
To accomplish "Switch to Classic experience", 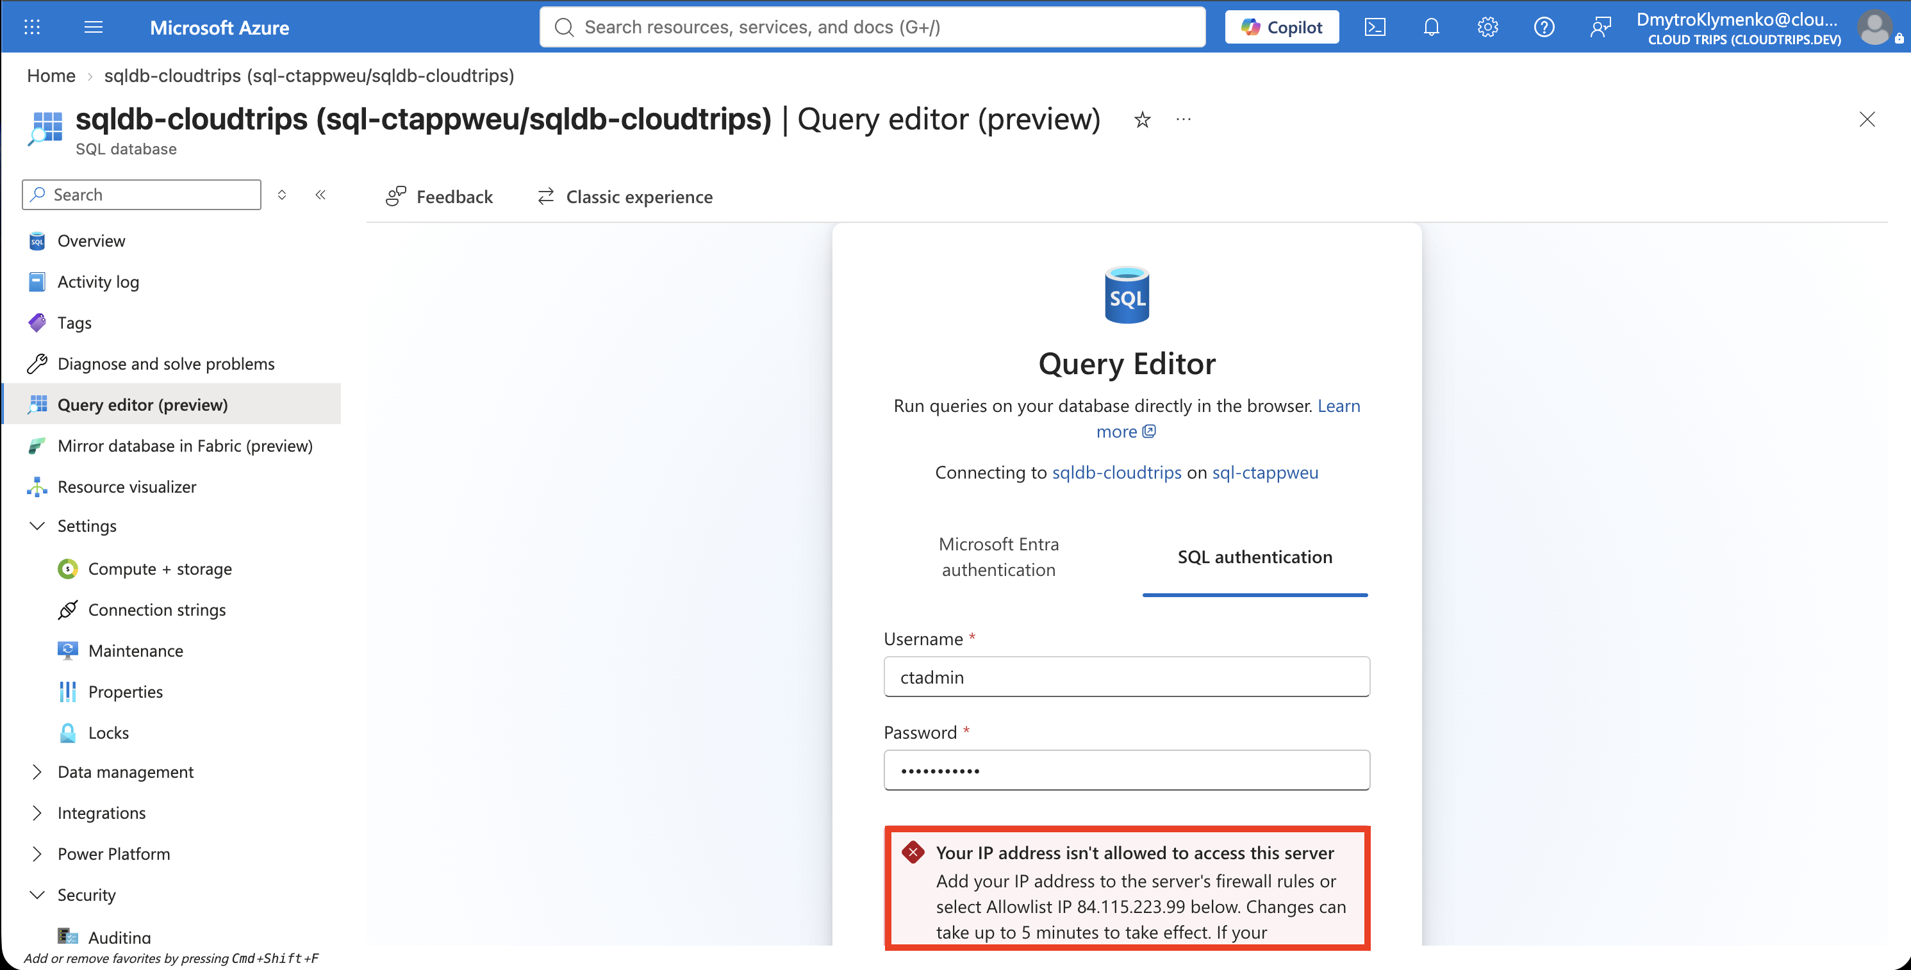I will (625, 197).
